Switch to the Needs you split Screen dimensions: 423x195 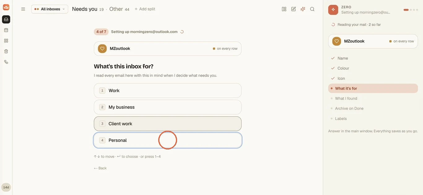88,9
